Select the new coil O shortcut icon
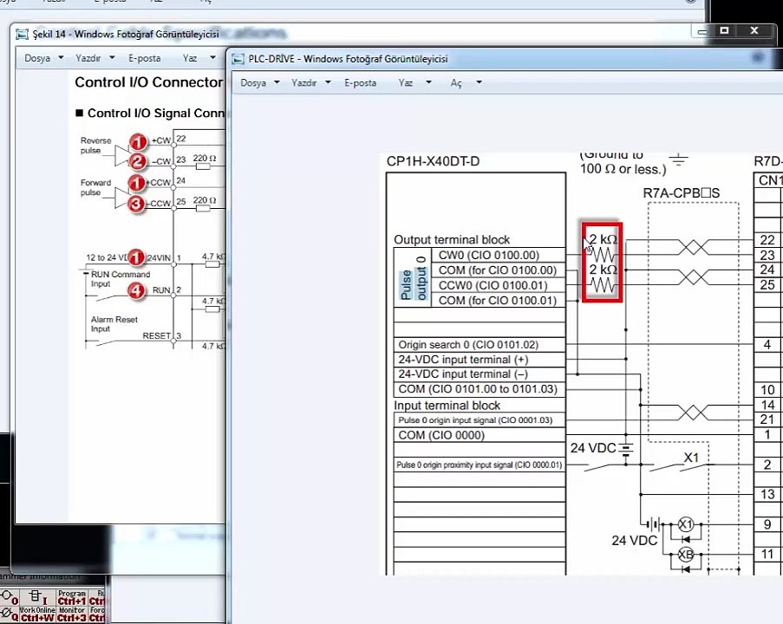The height and width of the screenshot is (624, 783). point(10,597)
